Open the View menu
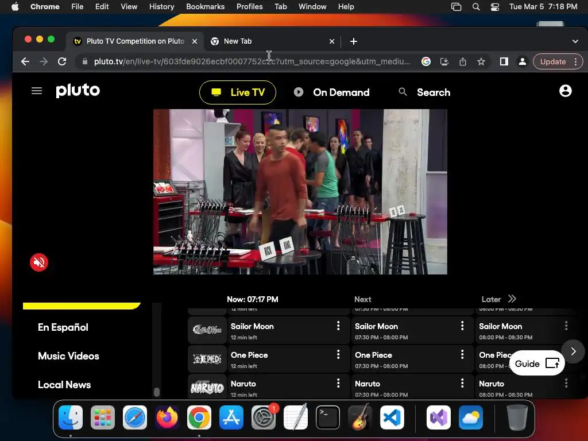588x441 pixels. click(x=129, y=6)
